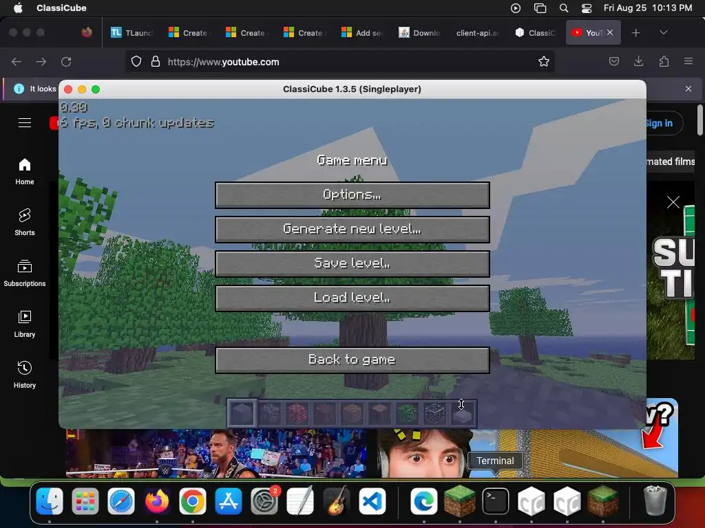Go back in Firefox
Image resolution: width=705 pixels, height=528 pixels.
17,61
